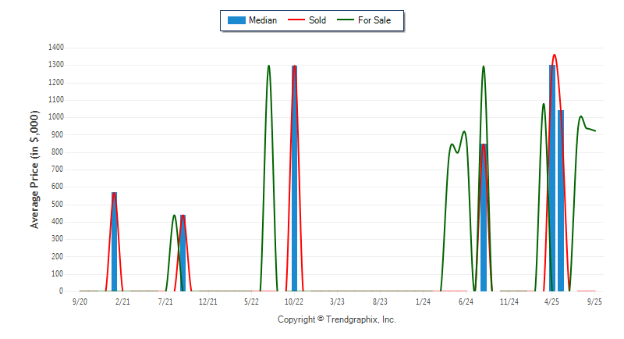The height and width of the screenshot is (339, 624).
Task: Select the last Median bar right of 4/25
Action: pyautogui.click(x=561, y=202)
